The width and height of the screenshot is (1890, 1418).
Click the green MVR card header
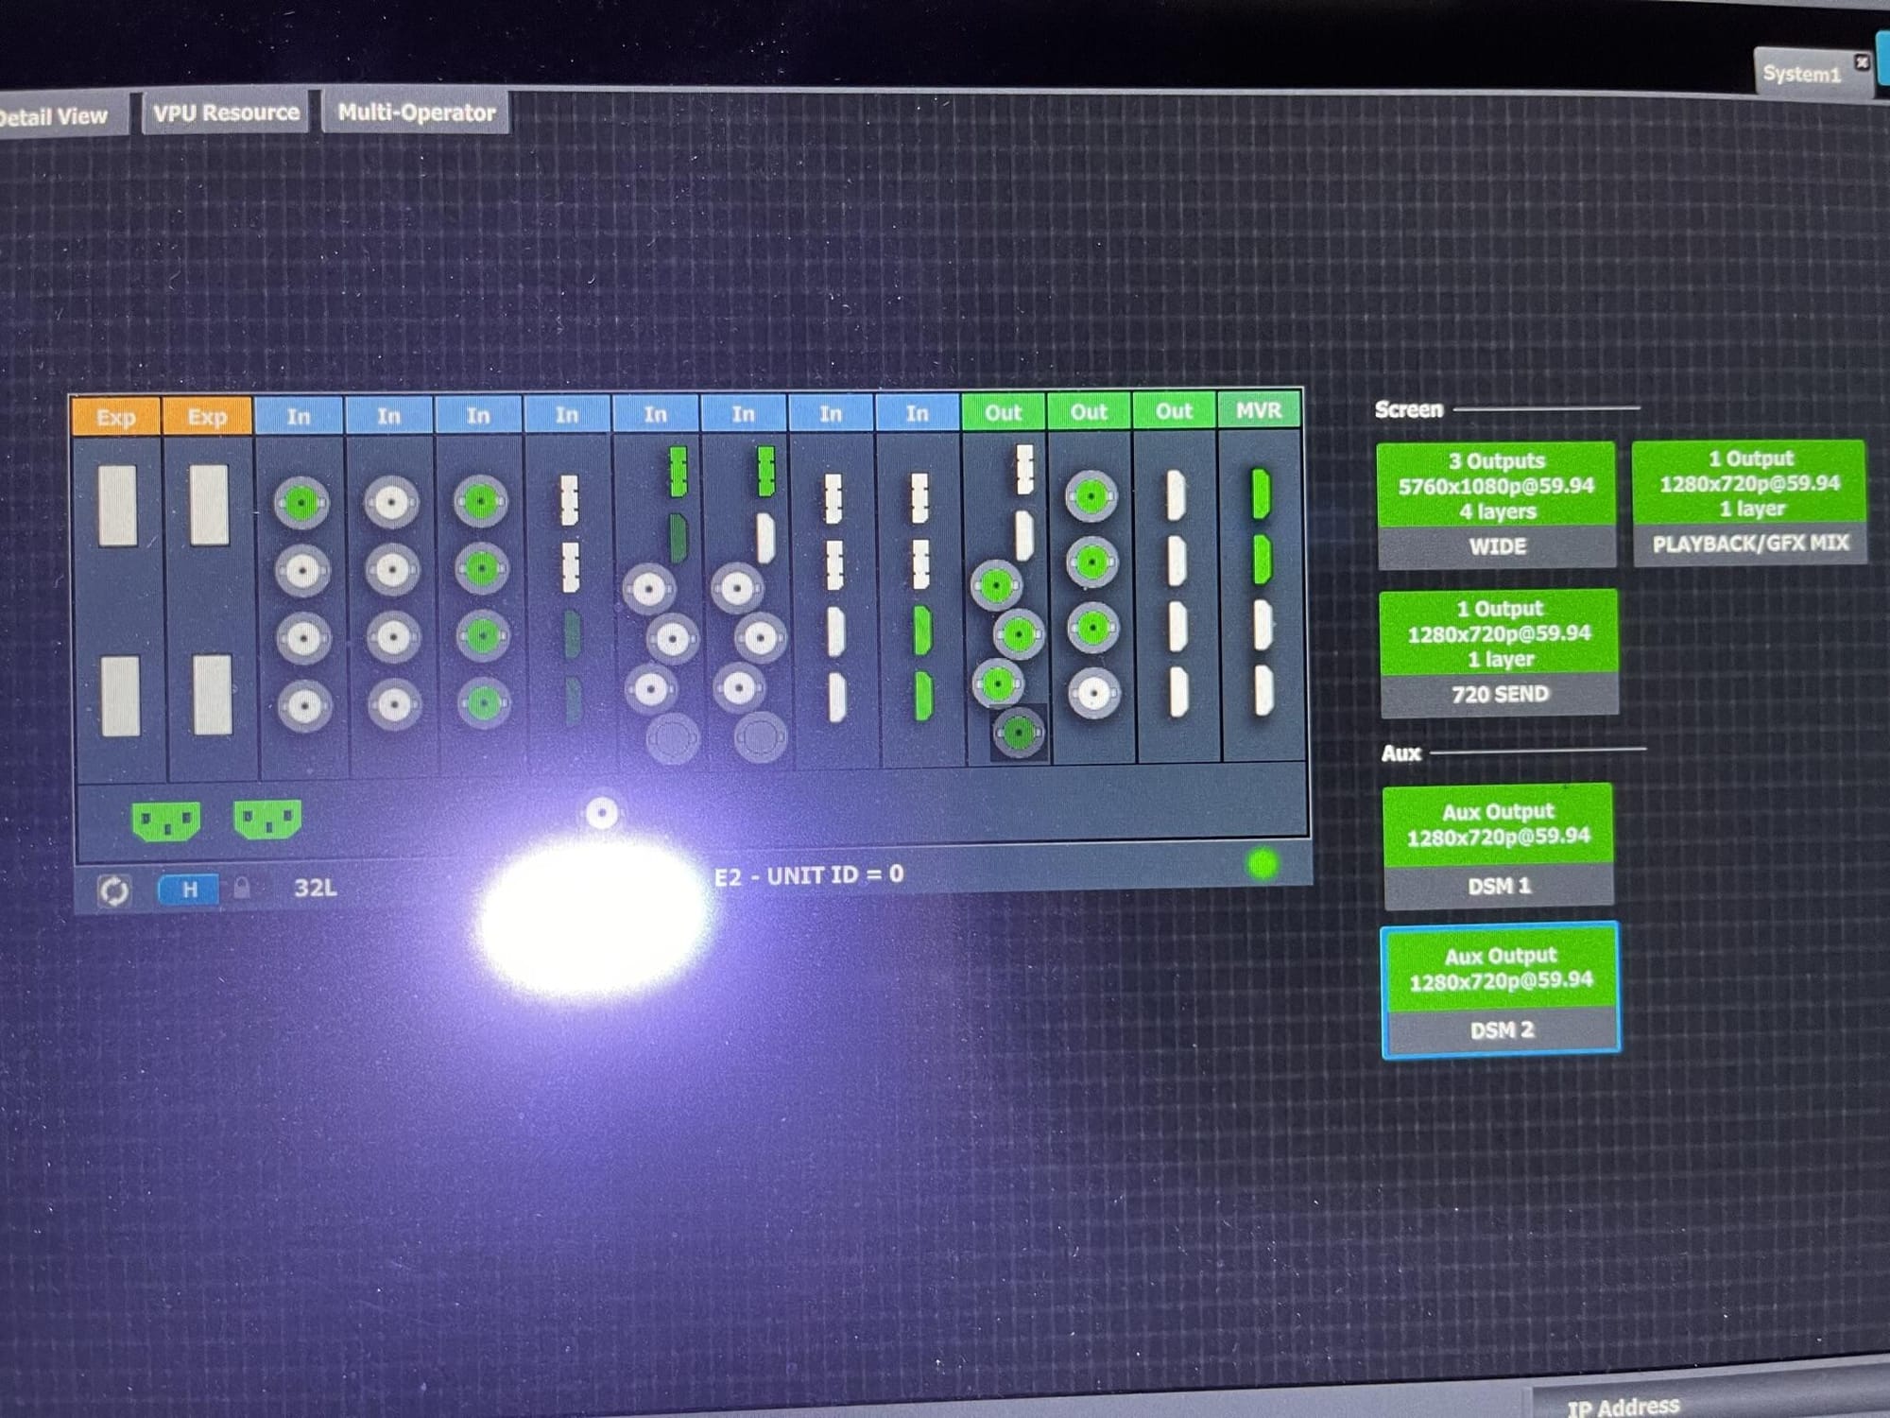click(x=1259, y=410)
